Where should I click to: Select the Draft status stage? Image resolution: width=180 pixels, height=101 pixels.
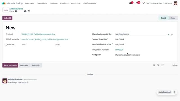point(163,18)
